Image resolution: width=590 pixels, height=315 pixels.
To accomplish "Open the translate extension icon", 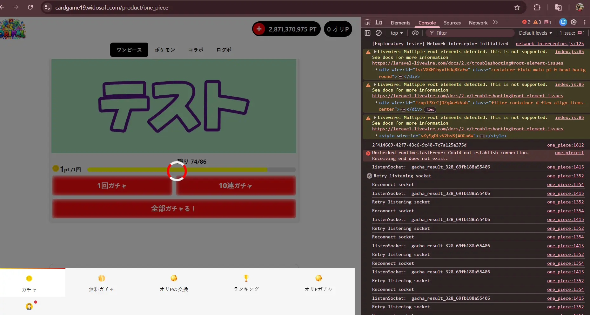I will click(558, 7).
